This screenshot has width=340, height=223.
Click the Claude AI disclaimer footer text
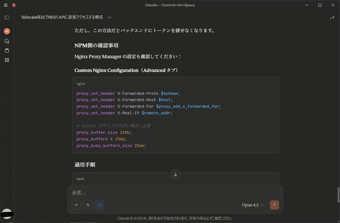tap(175, 218)
